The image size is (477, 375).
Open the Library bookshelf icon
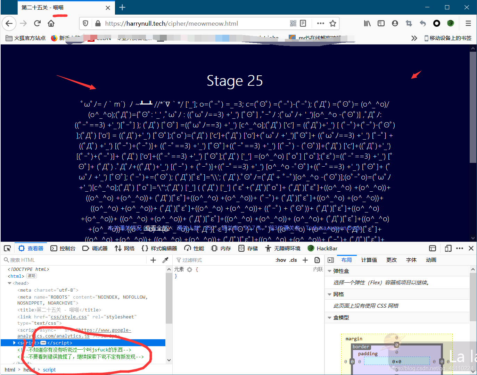point(367,23)
